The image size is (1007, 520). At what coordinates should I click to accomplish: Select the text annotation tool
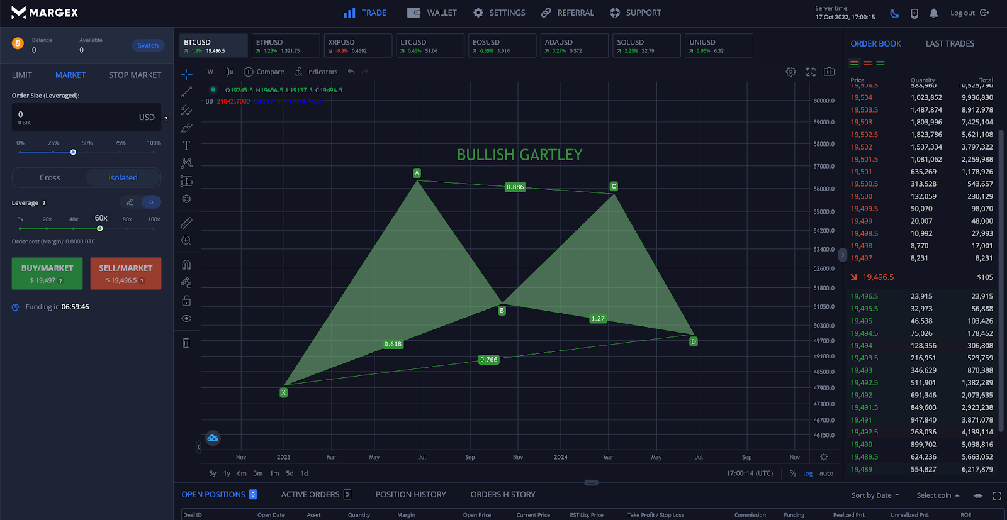pos(186,145)
